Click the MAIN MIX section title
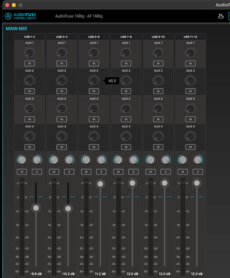The width and height of the screenshot is (230, 278). click(x=16, y=28)
